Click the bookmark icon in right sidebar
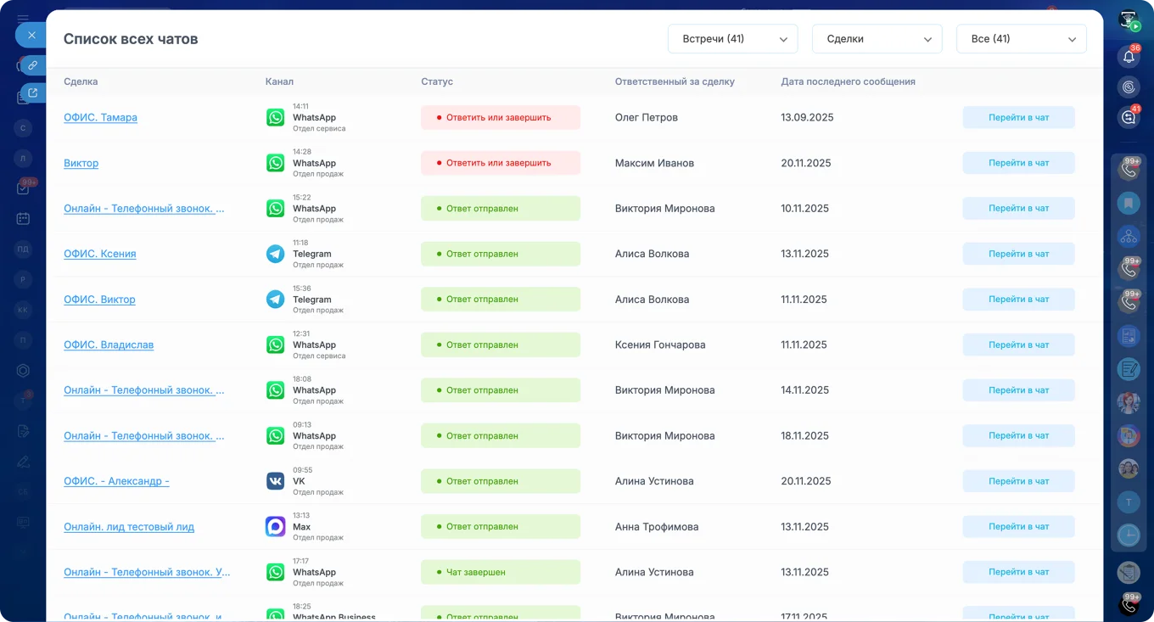 pos(1129,203)
